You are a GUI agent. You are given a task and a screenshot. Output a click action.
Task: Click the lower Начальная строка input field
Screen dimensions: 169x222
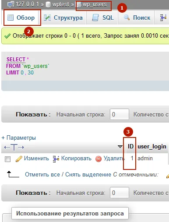tap(120, 193)
